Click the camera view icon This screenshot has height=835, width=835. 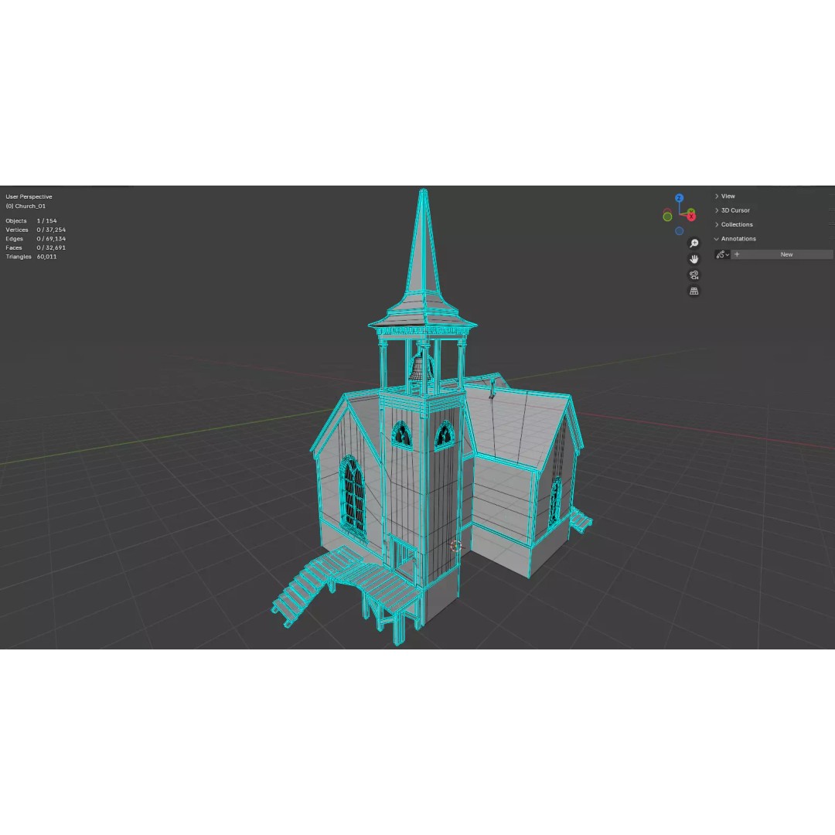point(694,275)
